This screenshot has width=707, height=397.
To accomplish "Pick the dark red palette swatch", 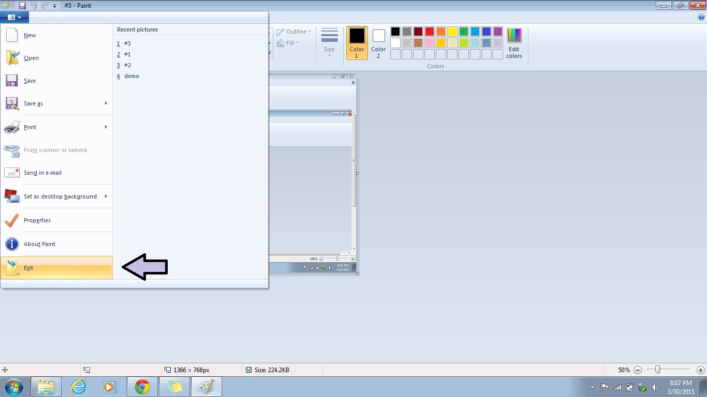I will [418, 32].
